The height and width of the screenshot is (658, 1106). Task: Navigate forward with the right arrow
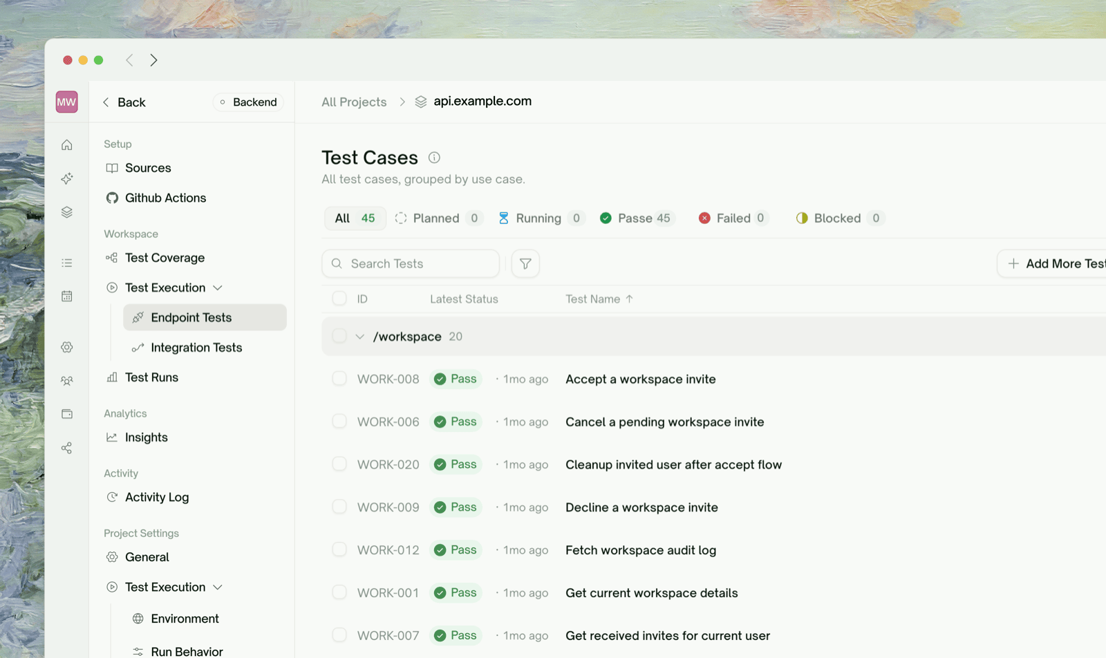tap(153, 60)
